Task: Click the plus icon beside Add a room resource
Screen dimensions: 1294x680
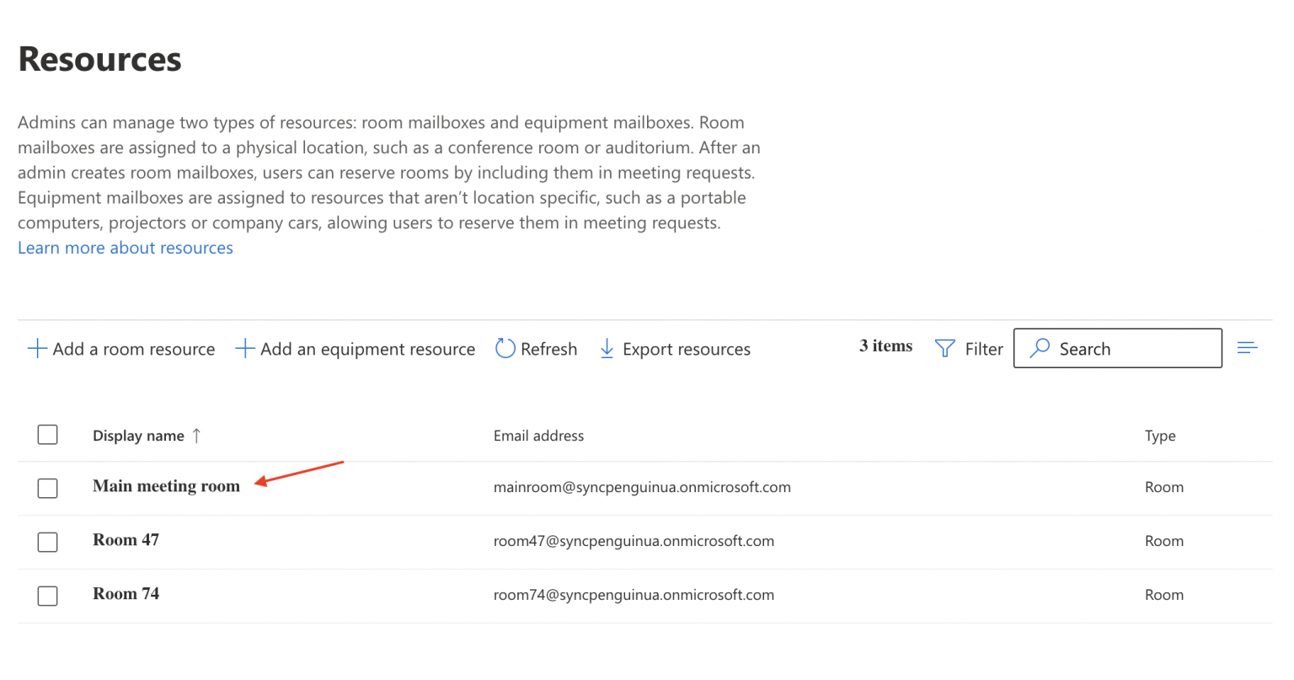Action: pyautogui.click(x=36, y=348)
